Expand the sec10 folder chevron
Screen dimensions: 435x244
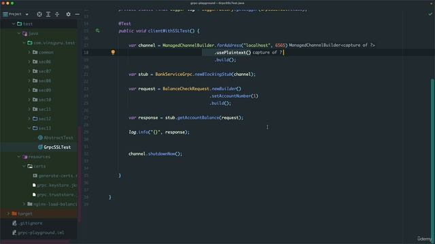click(x=29, y=100)
